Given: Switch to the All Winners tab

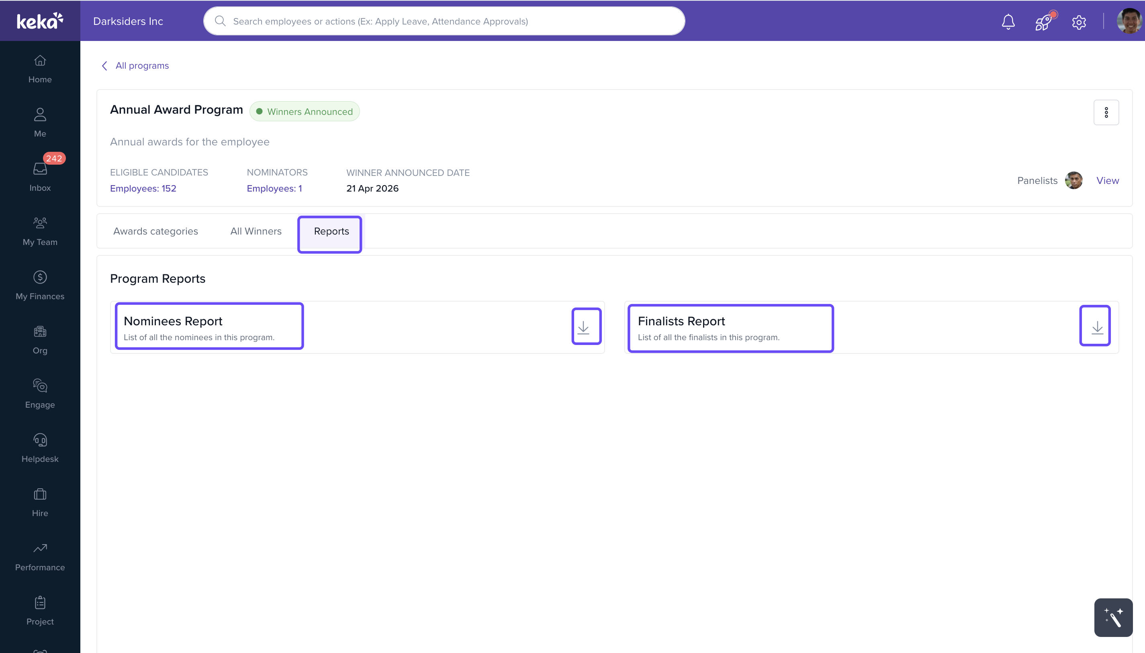Looking at the screenshot, I should click(x=256, y=231).
